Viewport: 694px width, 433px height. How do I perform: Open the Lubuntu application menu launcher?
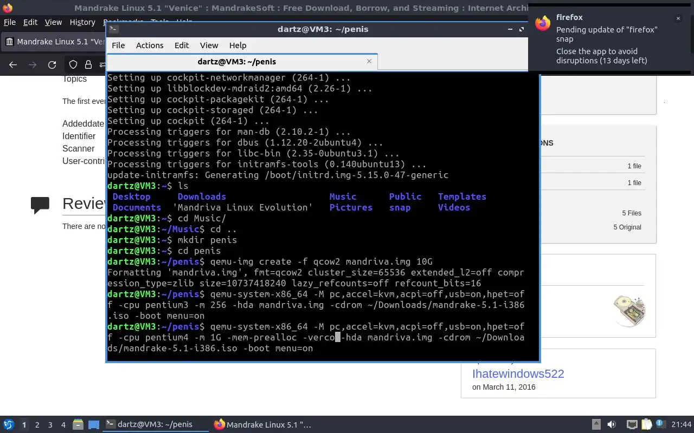(x=9, y=425)
